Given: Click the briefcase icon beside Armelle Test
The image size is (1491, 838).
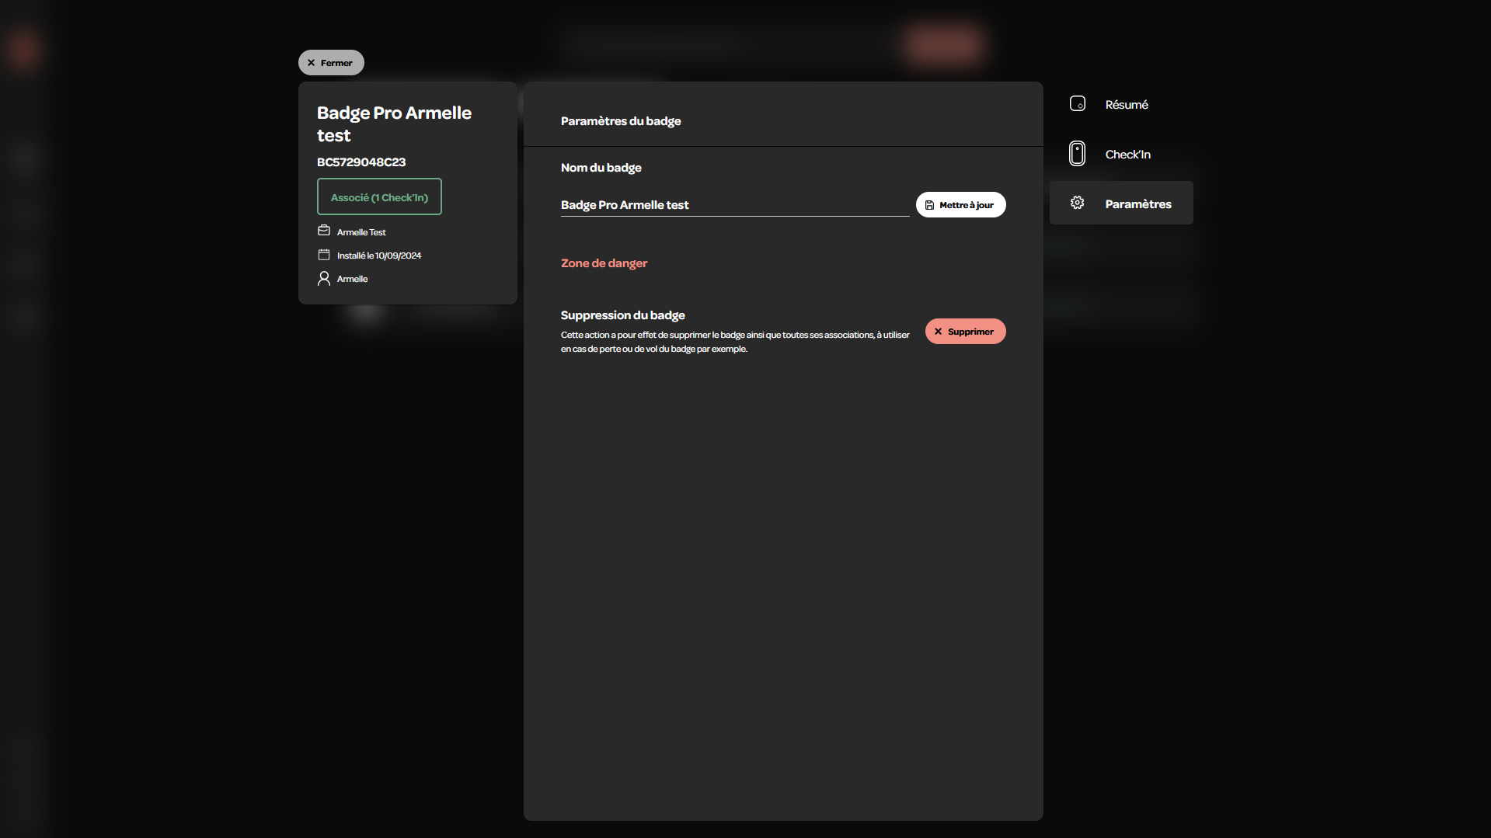Looking at the screenshot, I should [324, 231].
